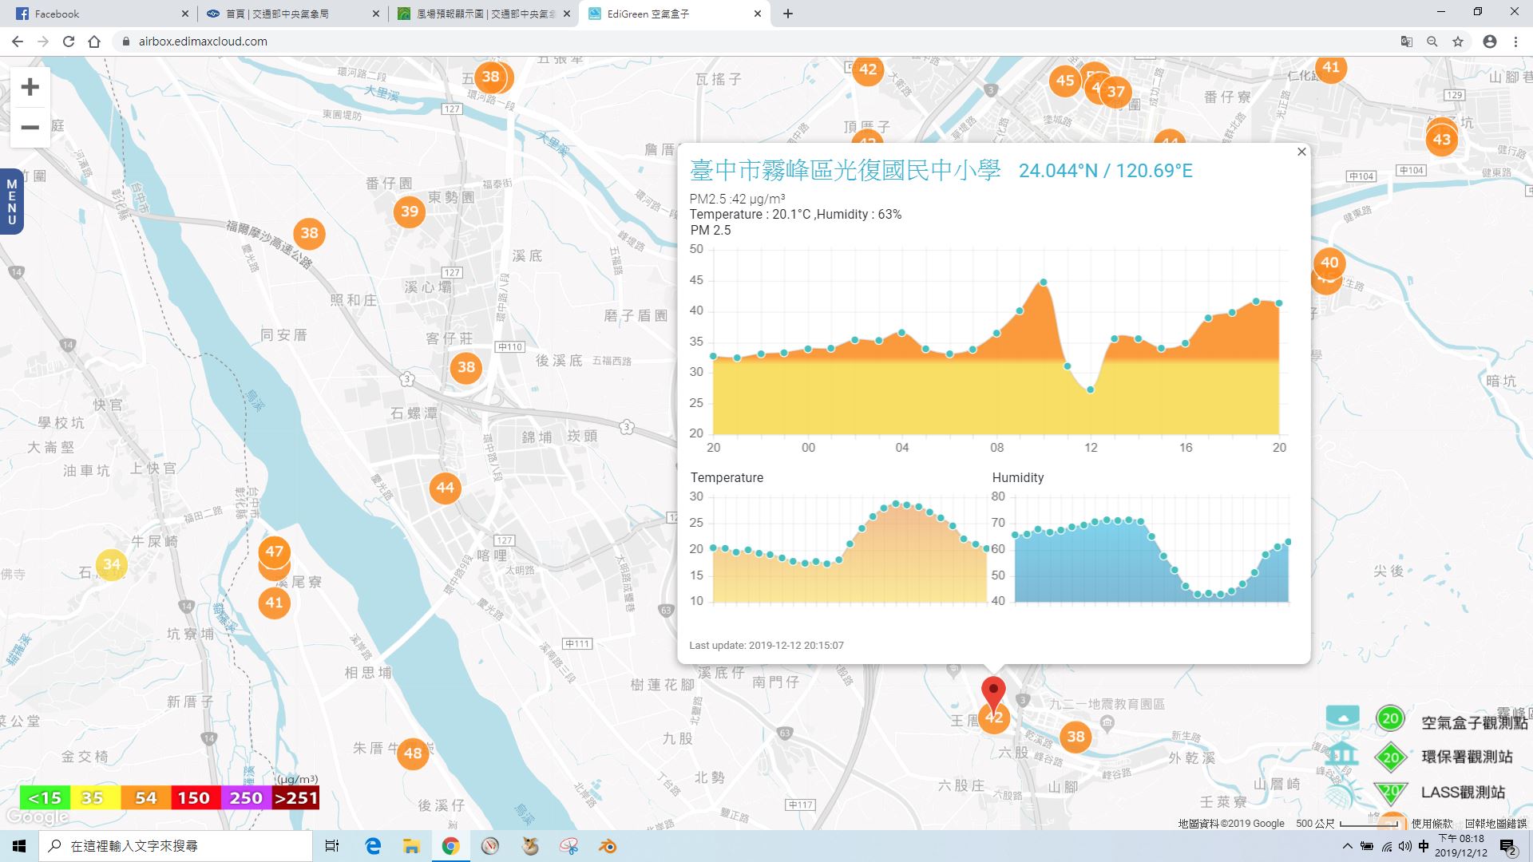1533x862 pixels.
Task: Bookmark this page with star icon
Action: click(1458, 42)
